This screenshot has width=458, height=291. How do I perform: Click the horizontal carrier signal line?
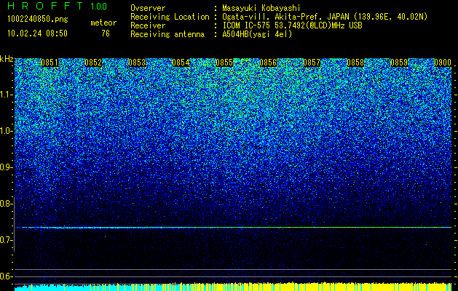[x=233, y=227]
